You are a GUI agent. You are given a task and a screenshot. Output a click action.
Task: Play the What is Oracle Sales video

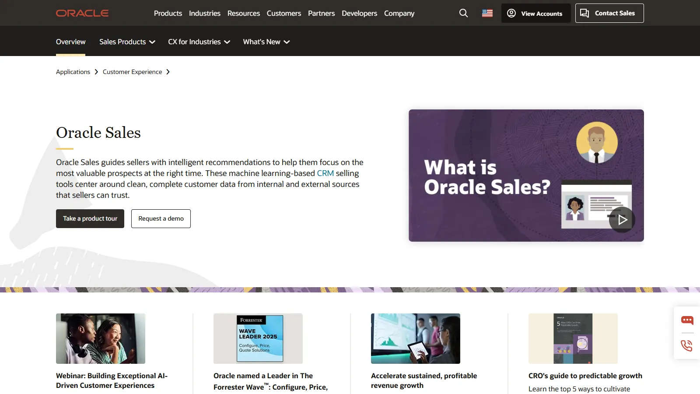click(x=622, y=219)
